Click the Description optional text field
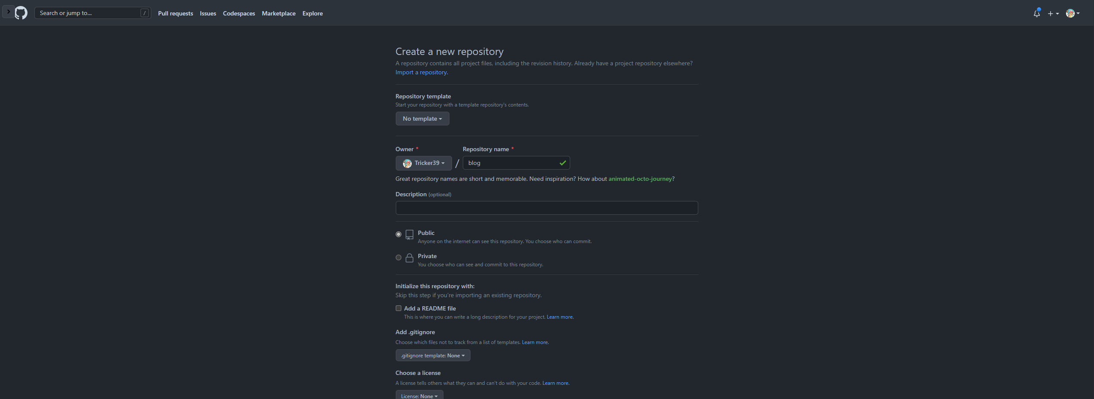The width and height of the screenshot is (1094, 399). (x=547, y=208)
